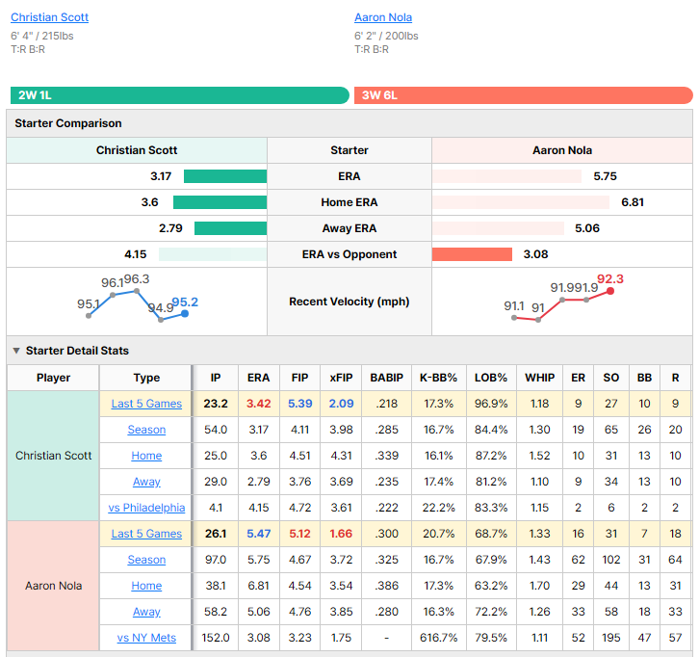699x657 pixels.
Task: Open Christian Scott's Away stats link
Action: [146, 482]
